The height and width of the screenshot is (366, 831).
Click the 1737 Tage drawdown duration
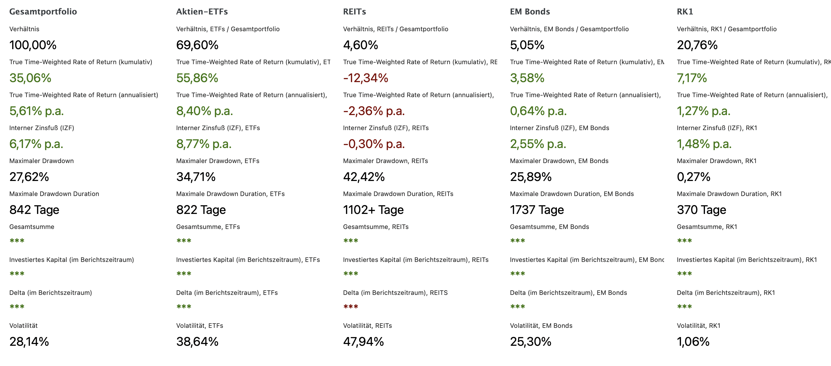(537, 210)
